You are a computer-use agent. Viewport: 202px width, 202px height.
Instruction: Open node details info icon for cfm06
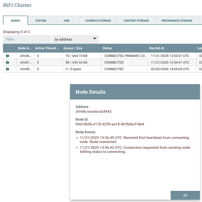click(x=7, y=56)
